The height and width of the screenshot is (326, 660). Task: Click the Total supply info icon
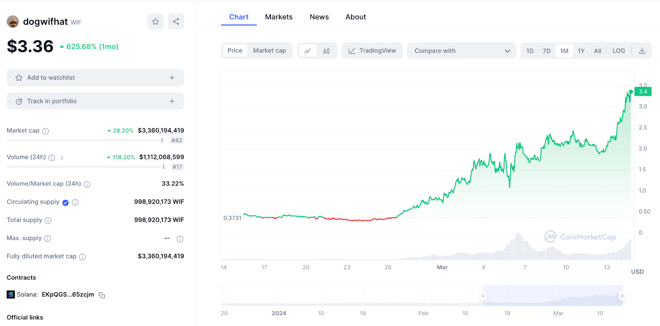click(x=48, y=220)
